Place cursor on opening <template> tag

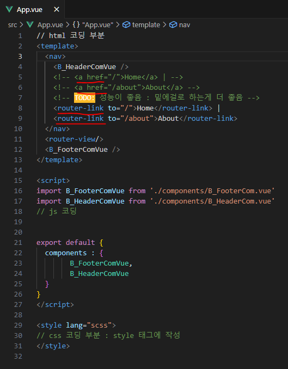pyautogui.click(x=57, y=46)
